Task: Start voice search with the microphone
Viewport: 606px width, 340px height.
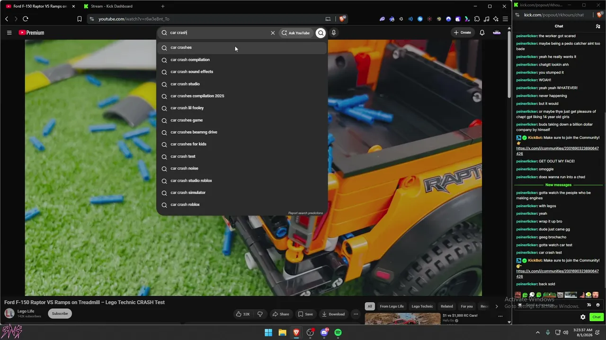Action: [x=334, y=33]
